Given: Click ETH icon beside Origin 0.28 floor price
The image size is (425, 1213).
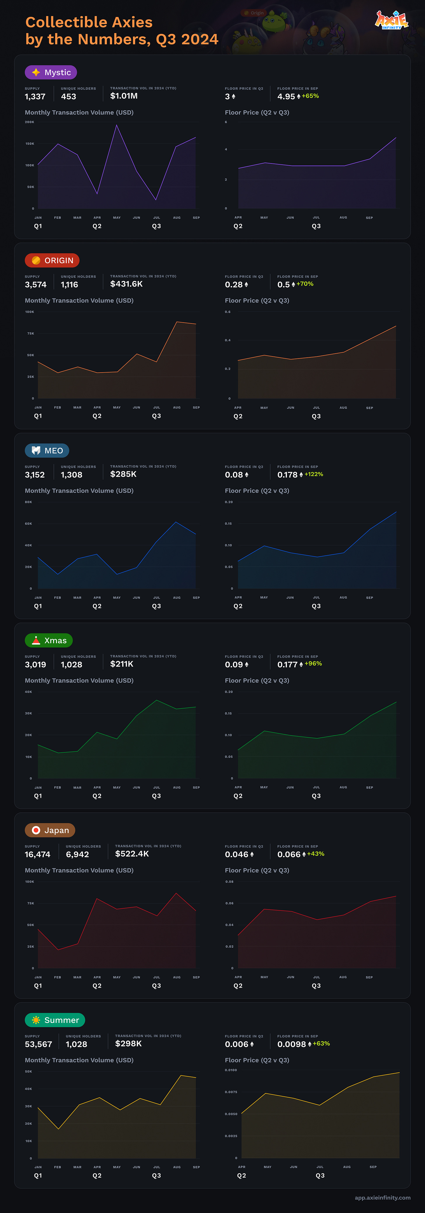Looking at the screenshot, I should [246, 285].
